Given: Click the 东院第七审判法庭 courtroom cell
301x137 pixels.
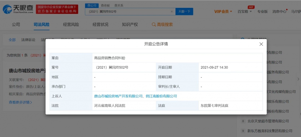Looking at the screenshot, I should coord(231,105).
